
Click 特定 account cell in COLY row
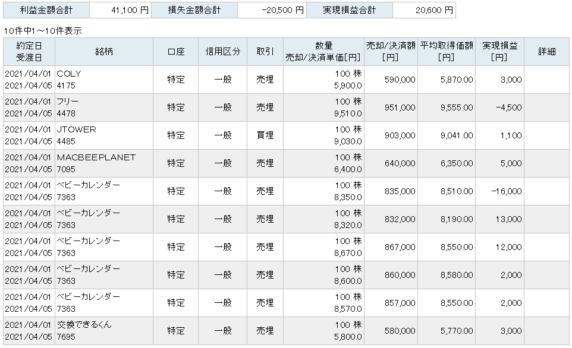[x=176, y=80]
